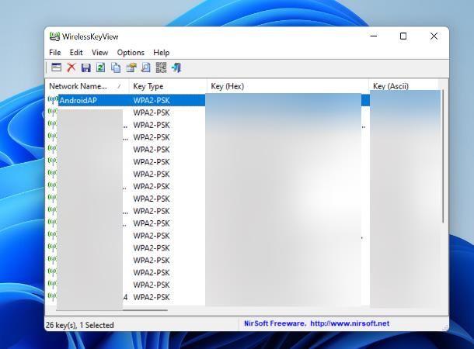Open the Properties toolbar icon

point(131,67)
